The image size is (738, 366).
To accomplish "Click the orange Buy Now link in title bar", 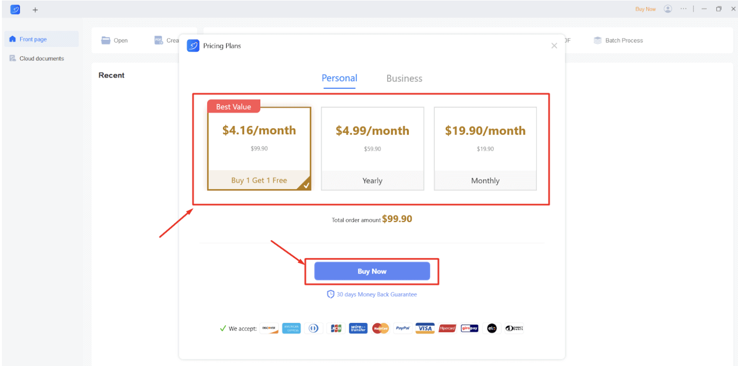I will point(646,9).
